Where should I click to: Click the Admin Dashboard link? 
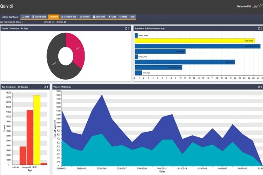tap(10, 17)
